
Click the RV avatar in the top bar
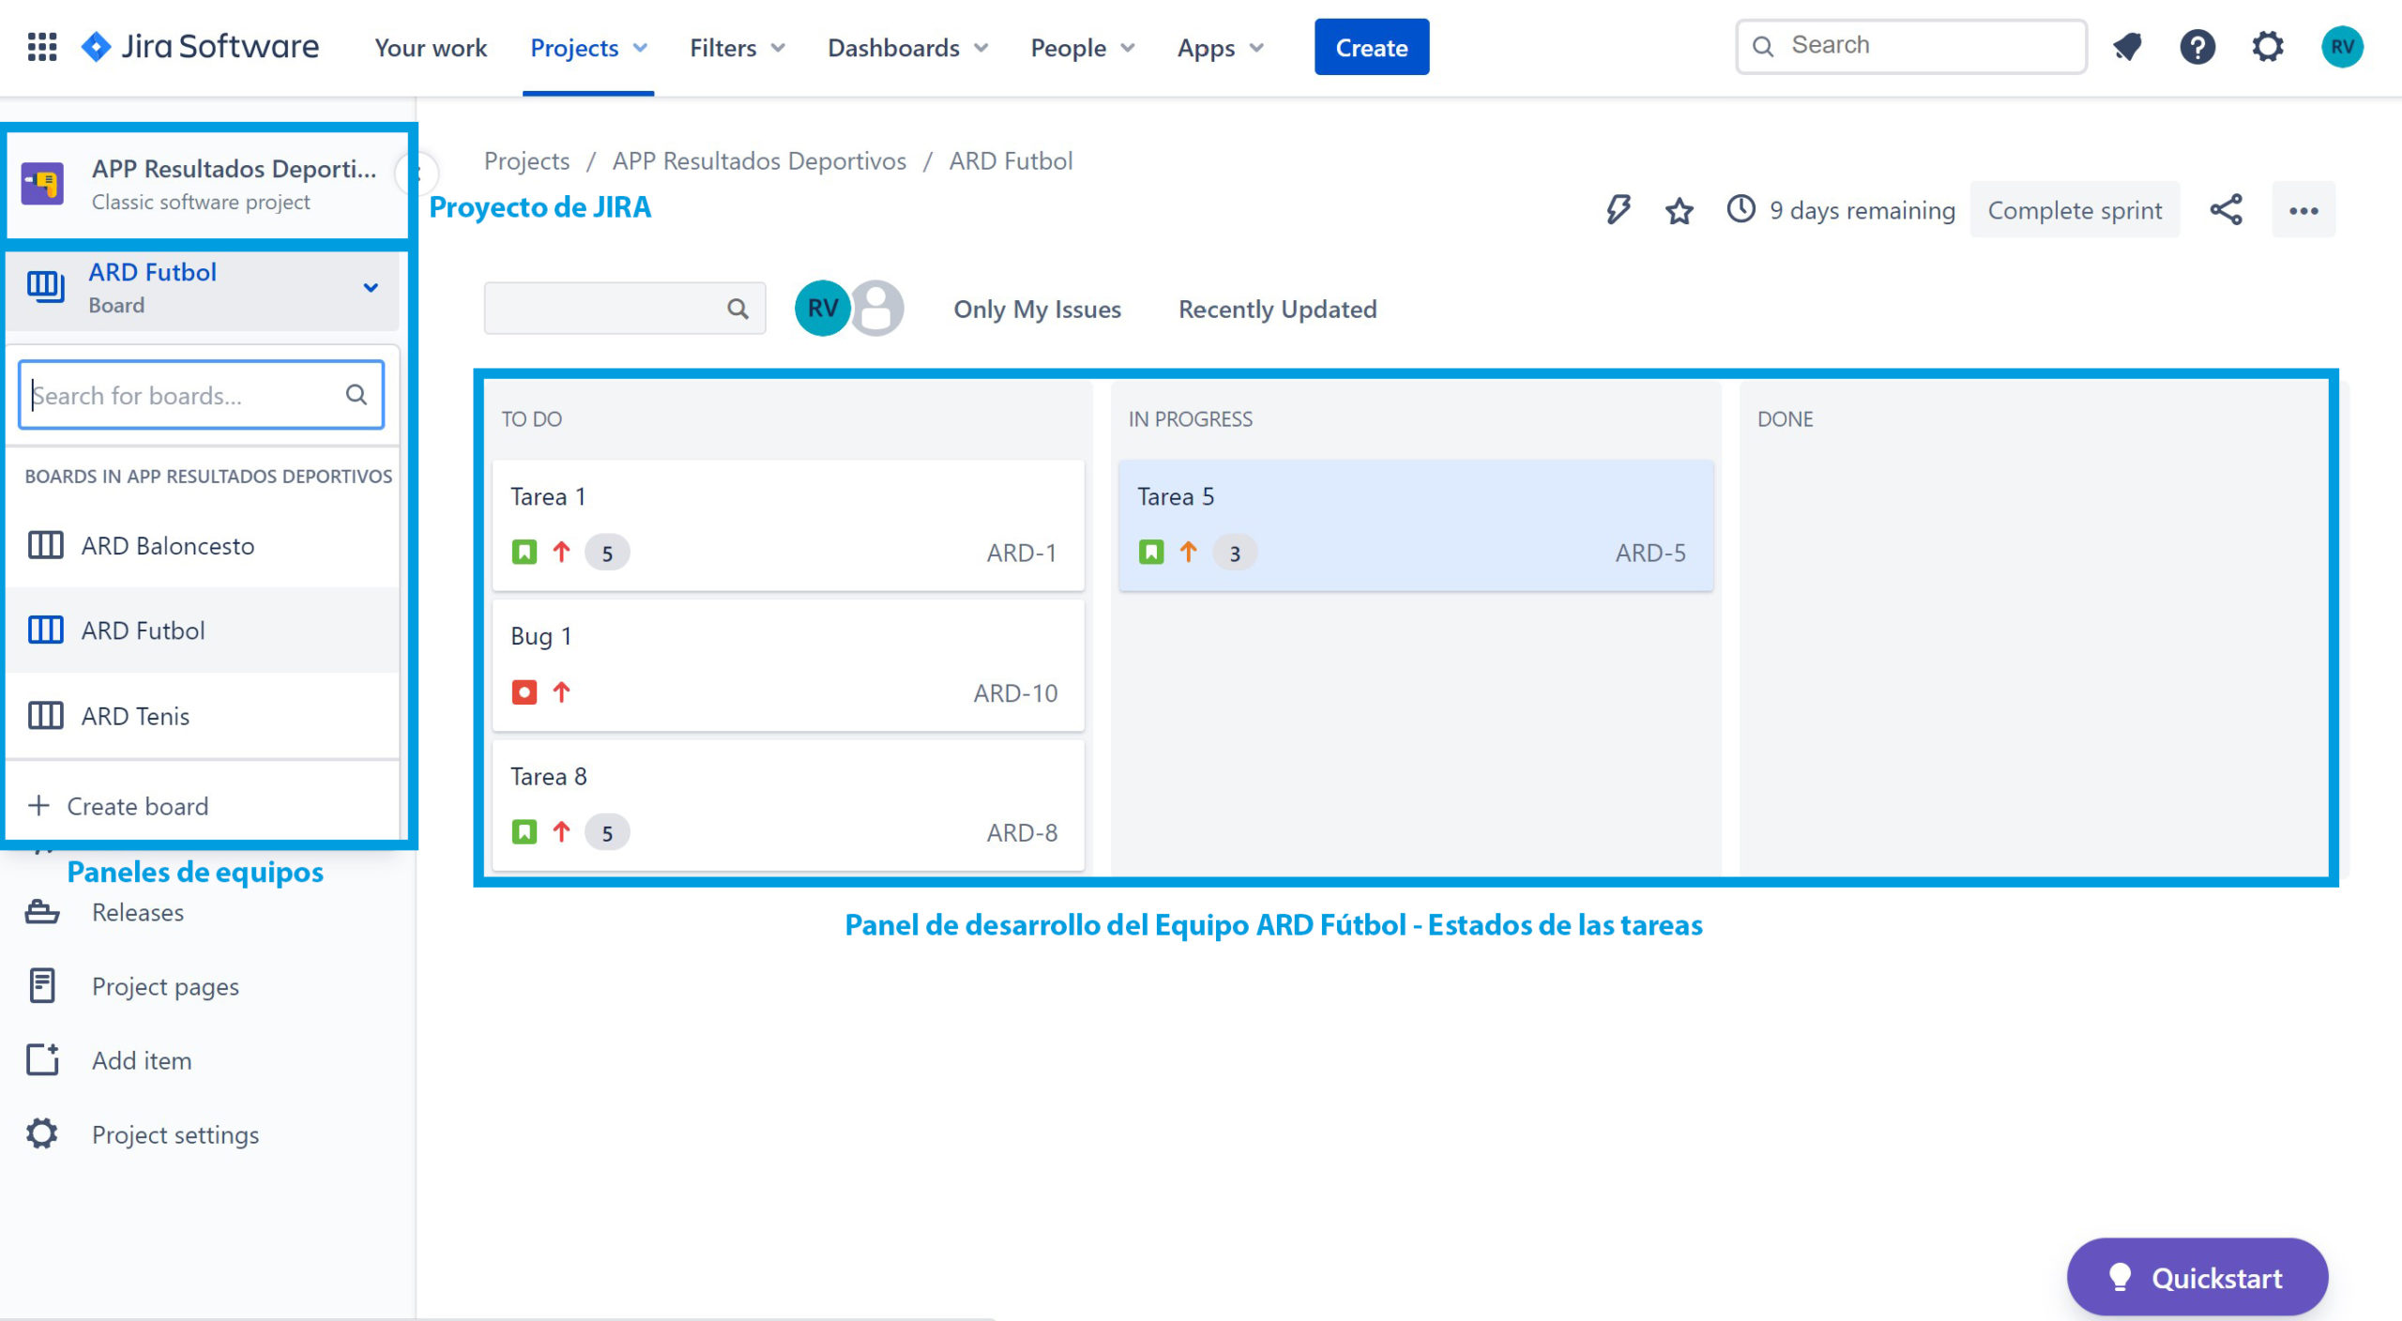point(2342,47)
